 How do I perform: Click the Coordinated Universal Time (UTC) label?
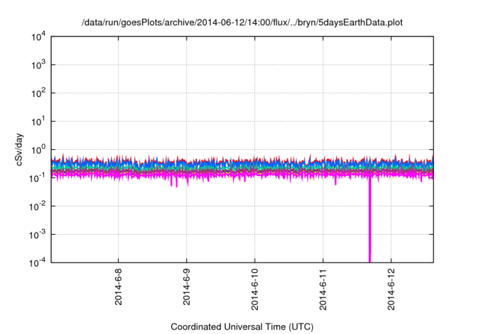(x=242, y=327)
